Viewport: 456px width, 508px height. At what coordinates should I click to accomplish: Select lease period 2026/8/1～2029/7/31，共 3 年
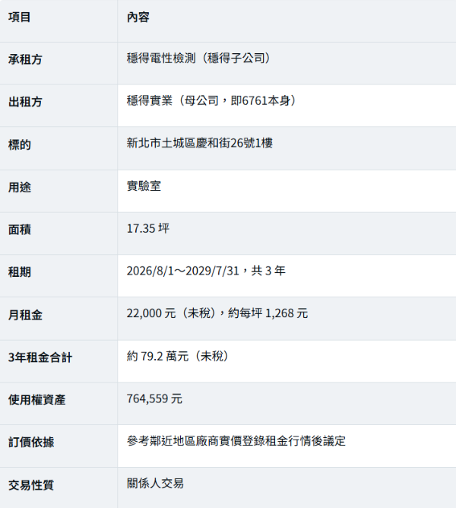click(x=206, y=271)
